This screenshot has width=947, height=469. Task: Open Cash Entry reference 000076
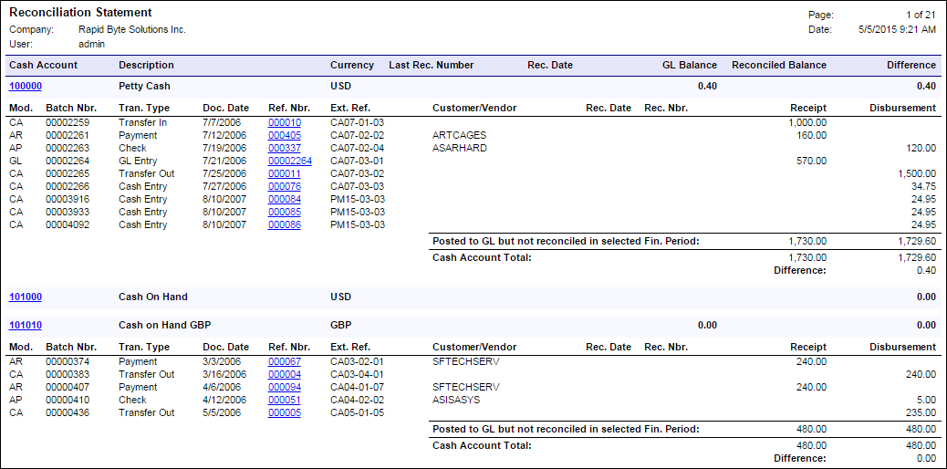284,186
